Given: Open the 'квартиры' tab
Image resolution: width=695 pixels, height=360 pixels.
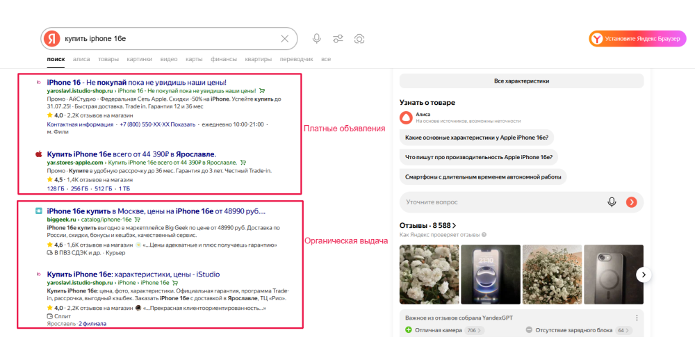Looking at the screenshot, I should 259,59.
